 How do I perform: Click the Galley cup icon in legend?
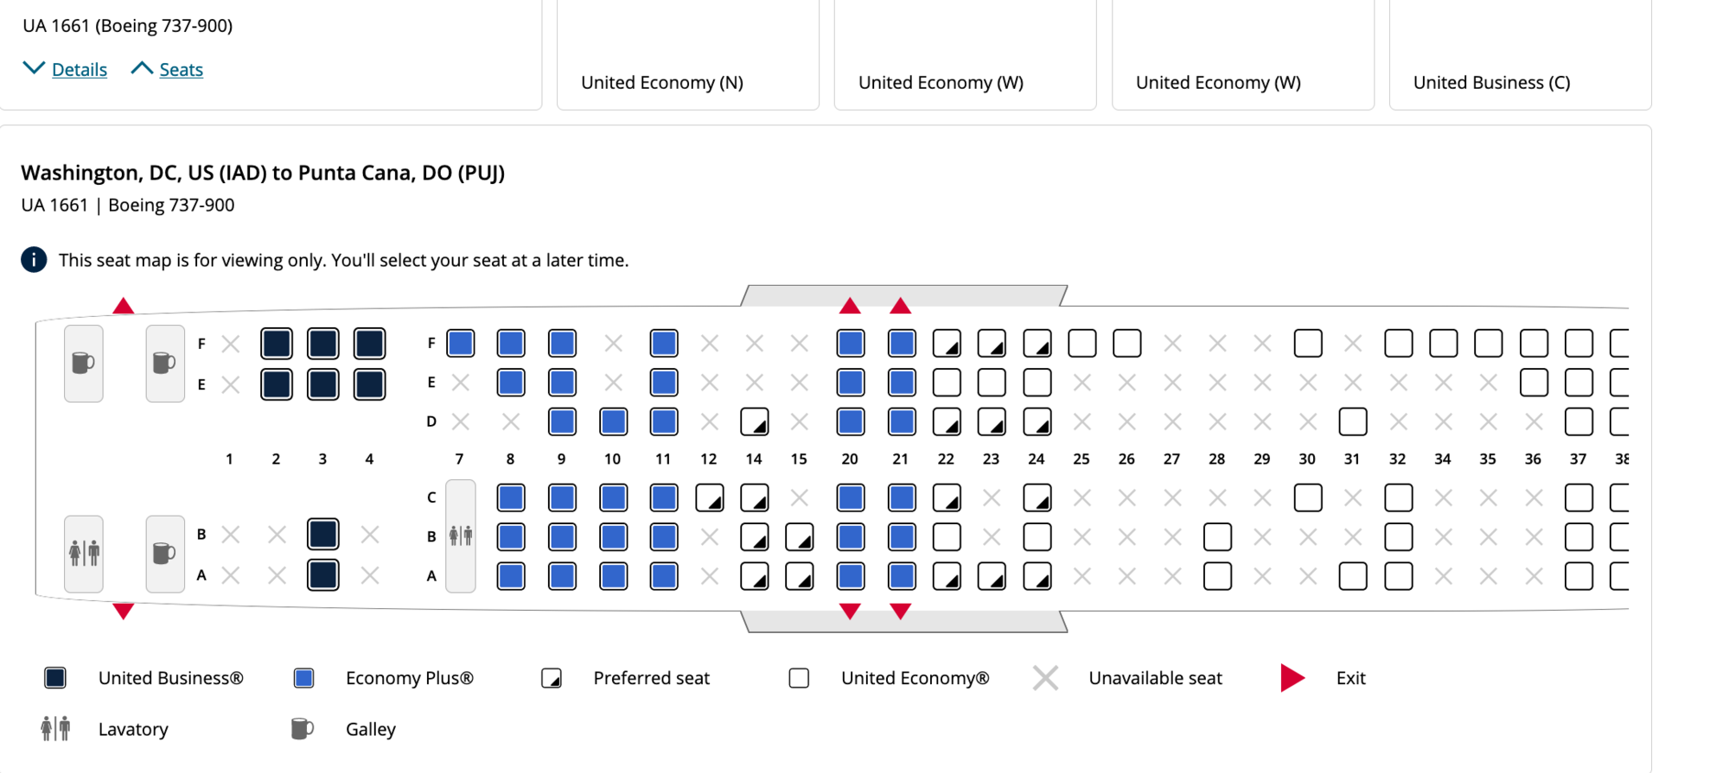coord(302,729)
